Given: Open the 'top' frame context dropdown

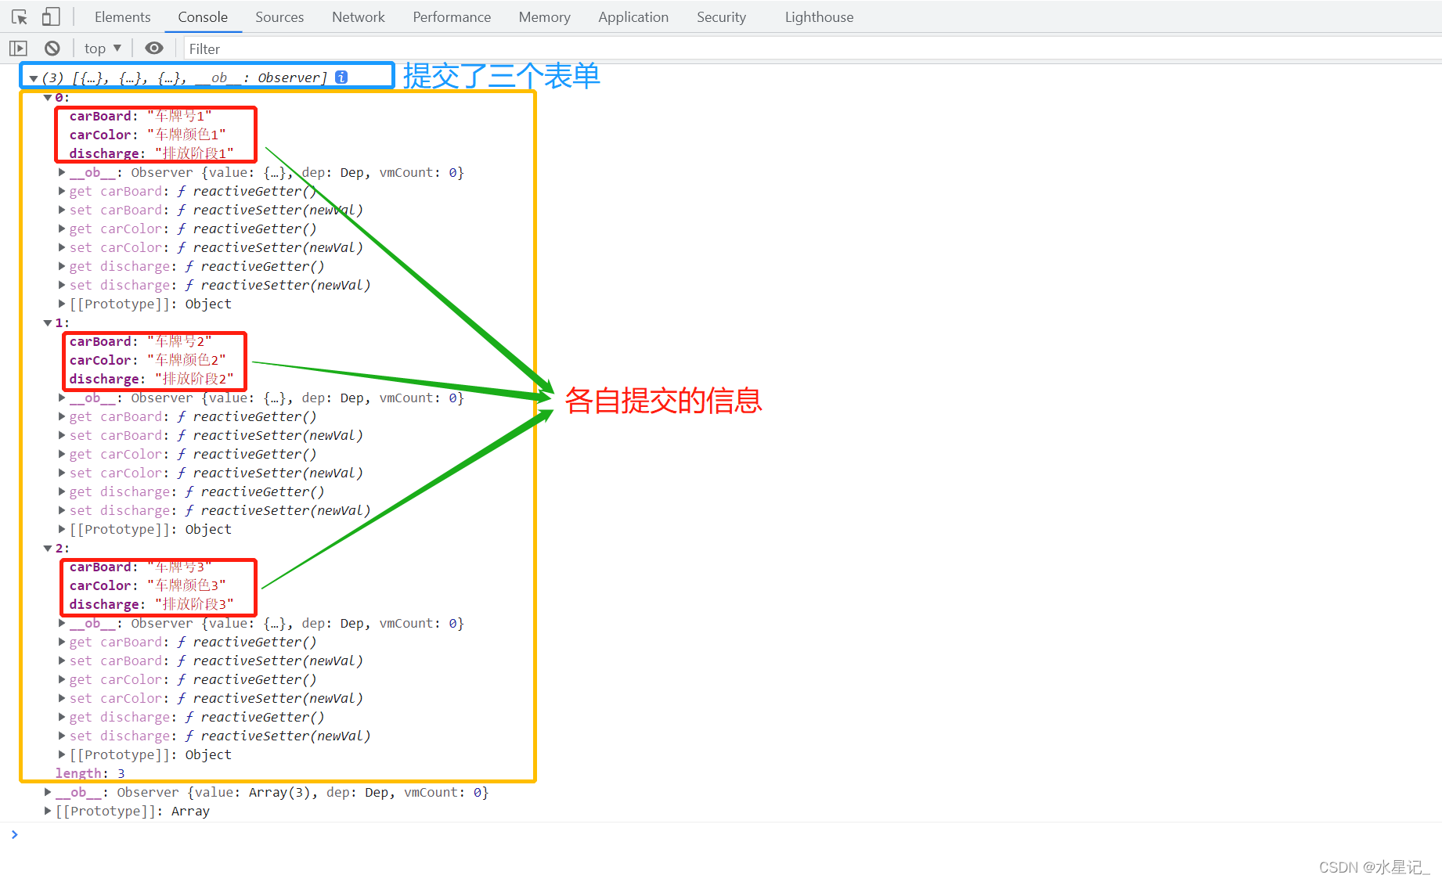Looking at the screenshot, I should click(101, 48).
